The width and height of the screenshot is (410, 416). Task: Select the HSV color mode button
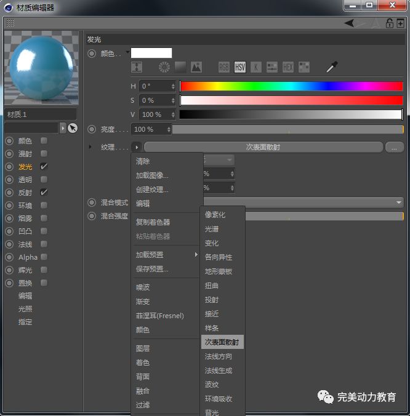(239, 67)
